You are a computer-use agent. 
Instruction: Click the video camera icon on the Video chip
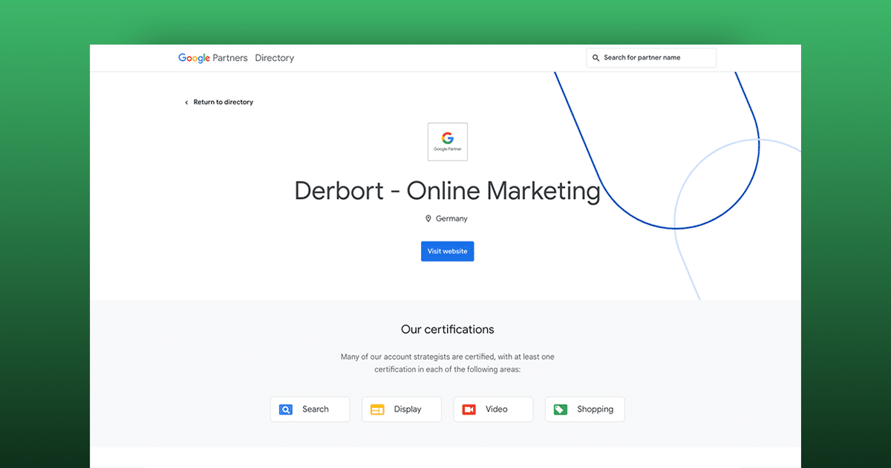click(469, 409)
